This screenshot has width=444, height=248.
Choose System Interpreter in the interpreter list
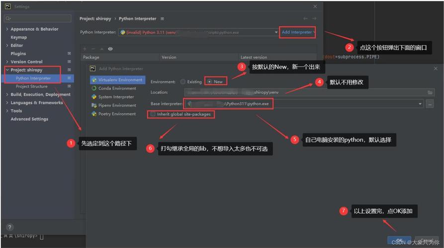(116, 97)
